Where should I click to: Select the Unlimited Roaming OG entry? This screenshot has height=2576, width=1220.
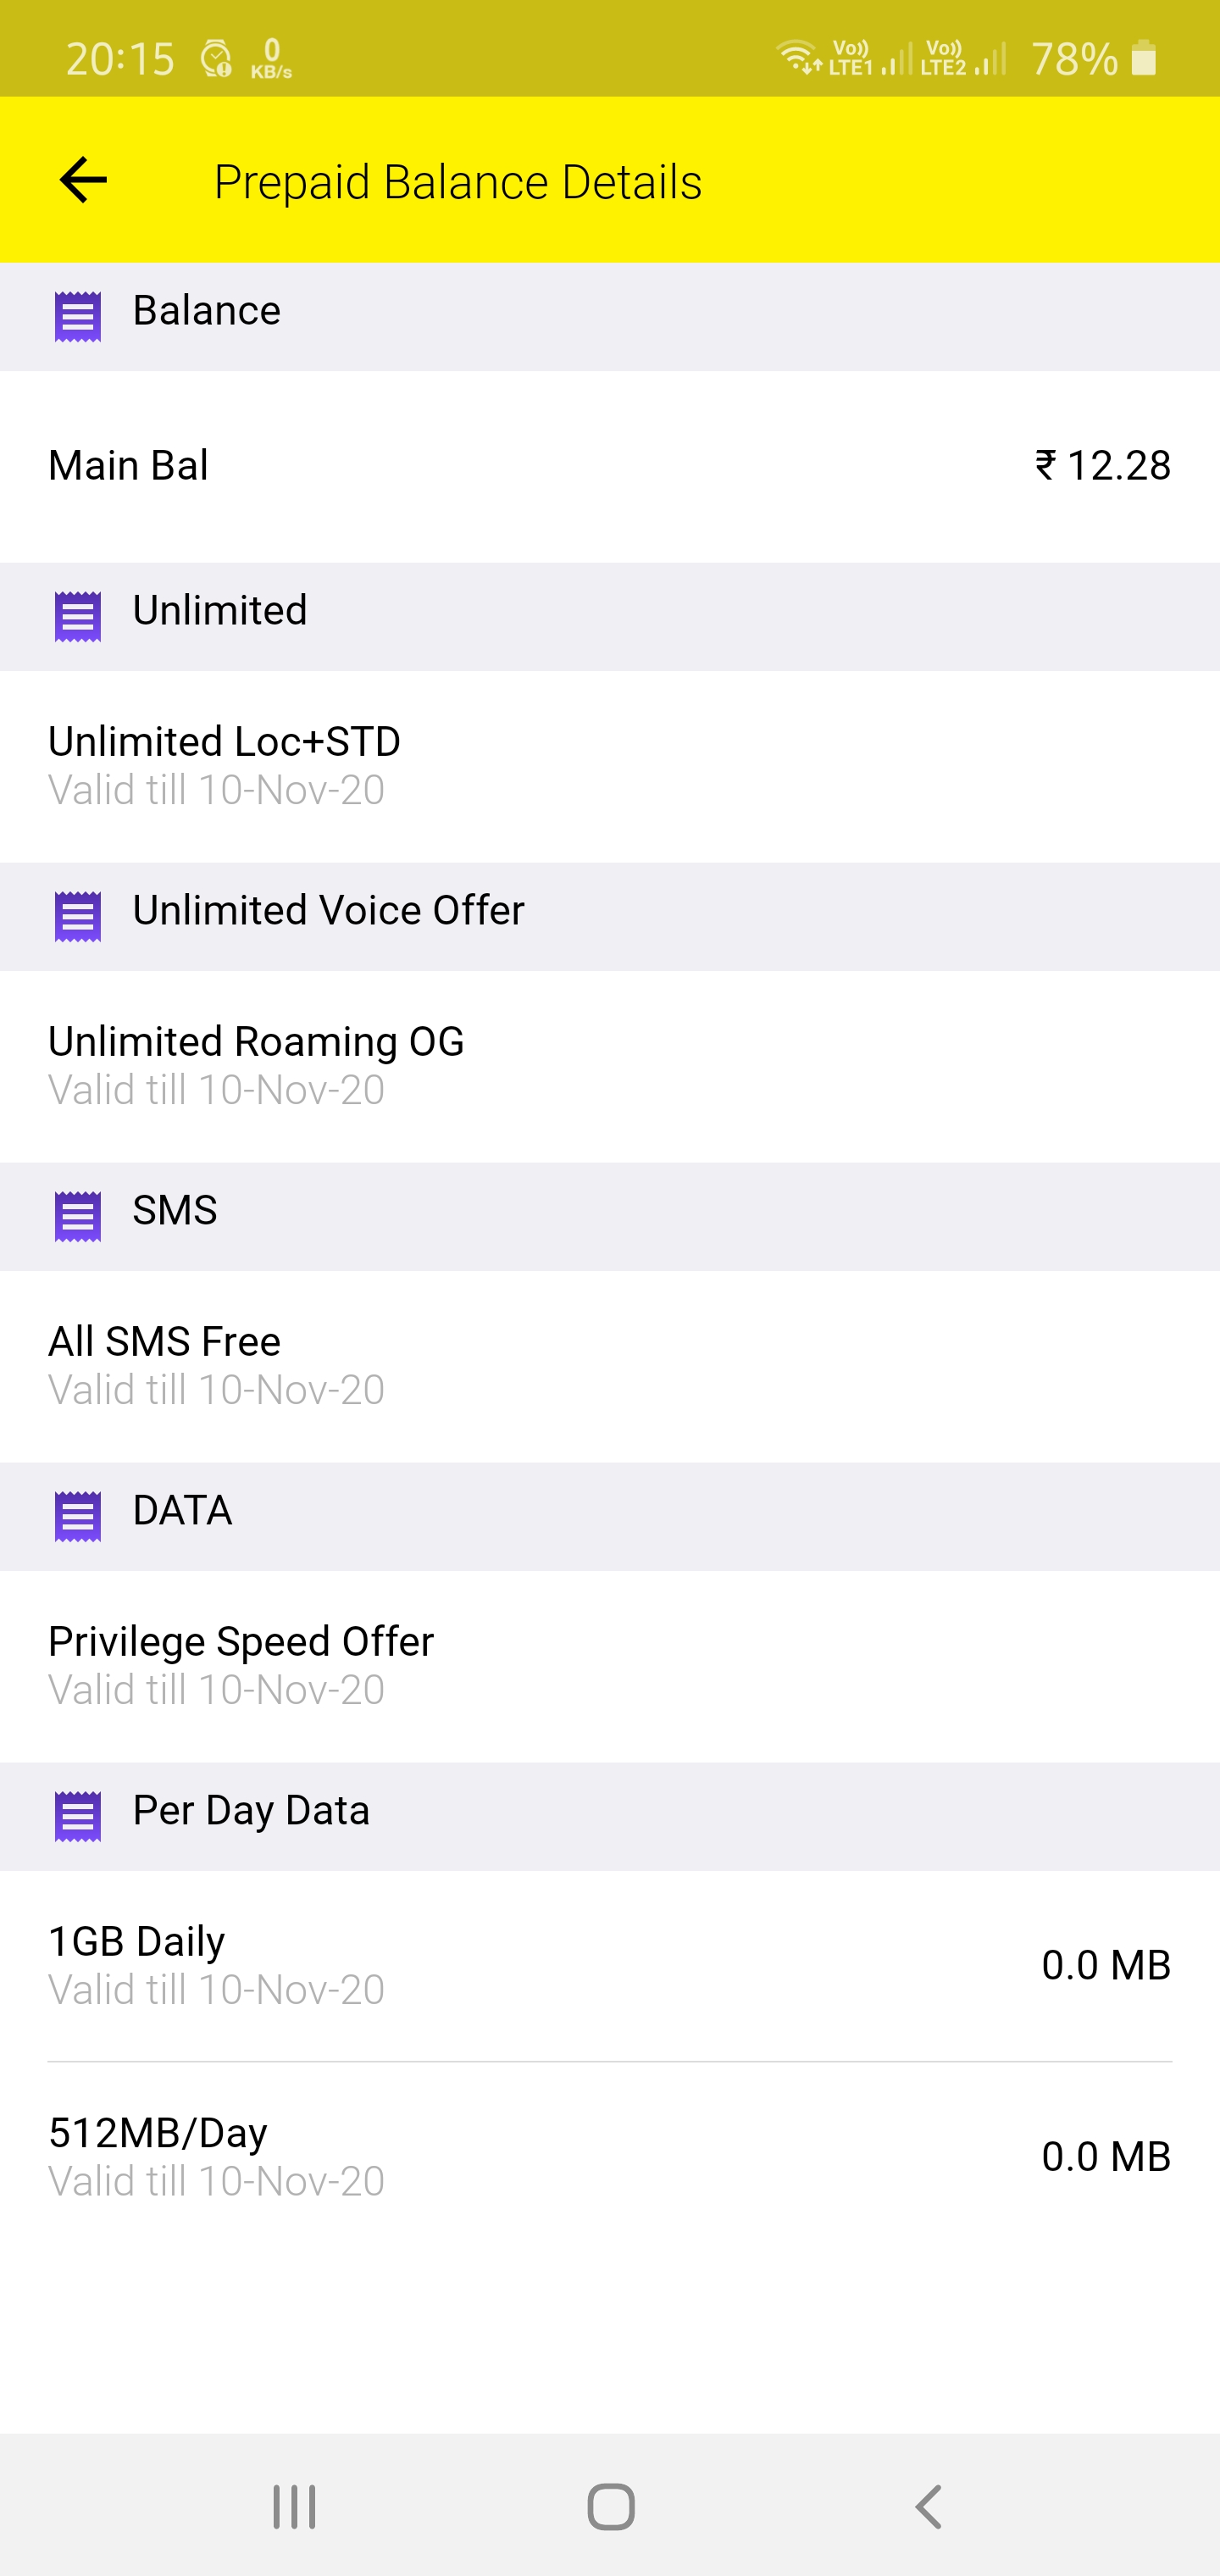pyautogui.click(x=256, y=1065)
